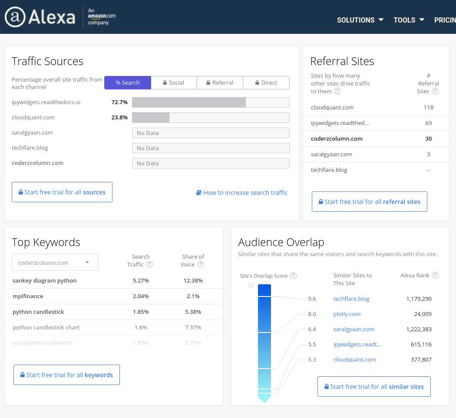Click saralgyaan.com No Data bar
The height and width of the screenshot is (418, 456).
point(211,133)
